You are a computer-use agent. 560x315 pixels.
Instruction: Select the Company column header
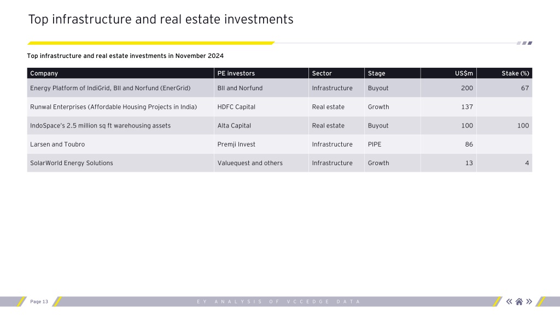point(120,73)
